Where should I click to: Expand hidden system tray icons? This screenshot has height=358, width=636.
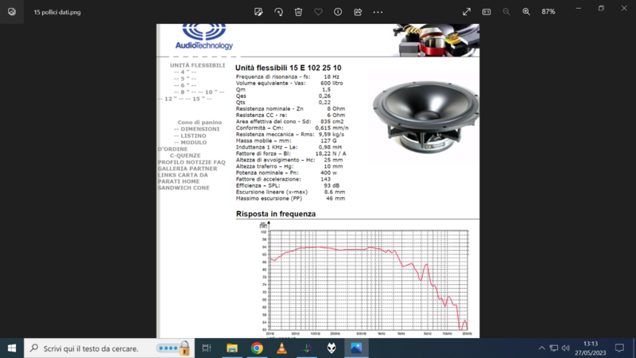coord(541,348)
